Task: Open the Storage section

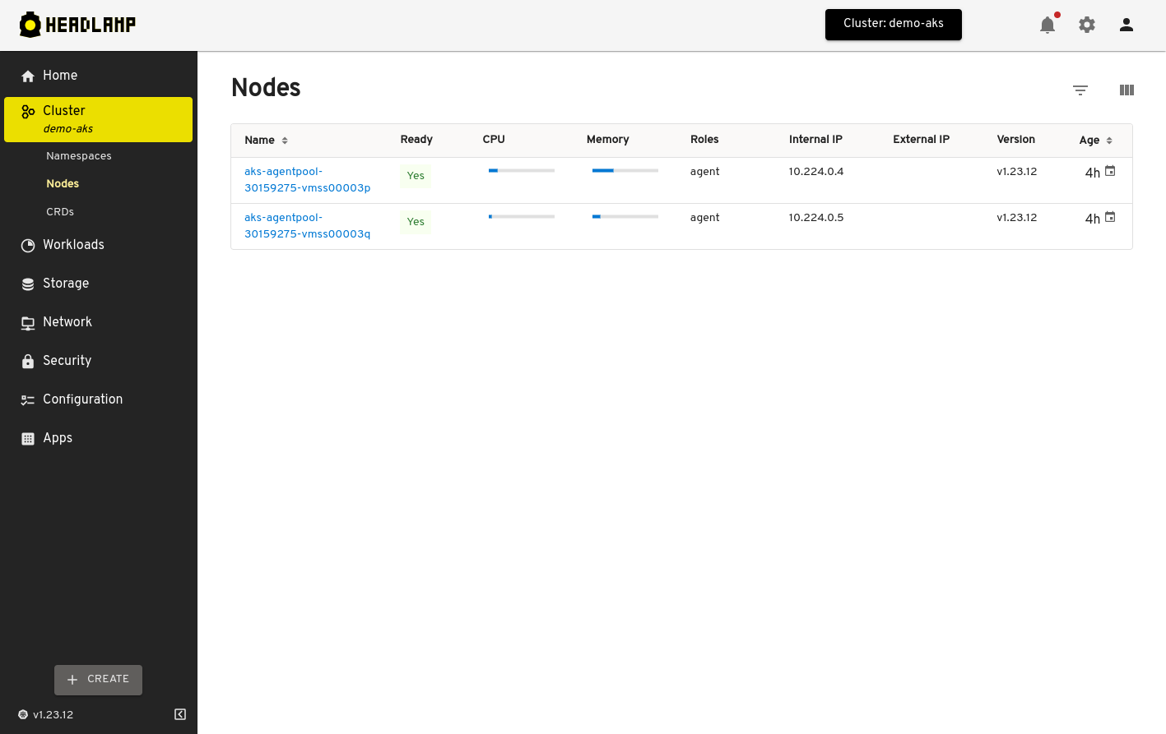Action: [99, 284]
